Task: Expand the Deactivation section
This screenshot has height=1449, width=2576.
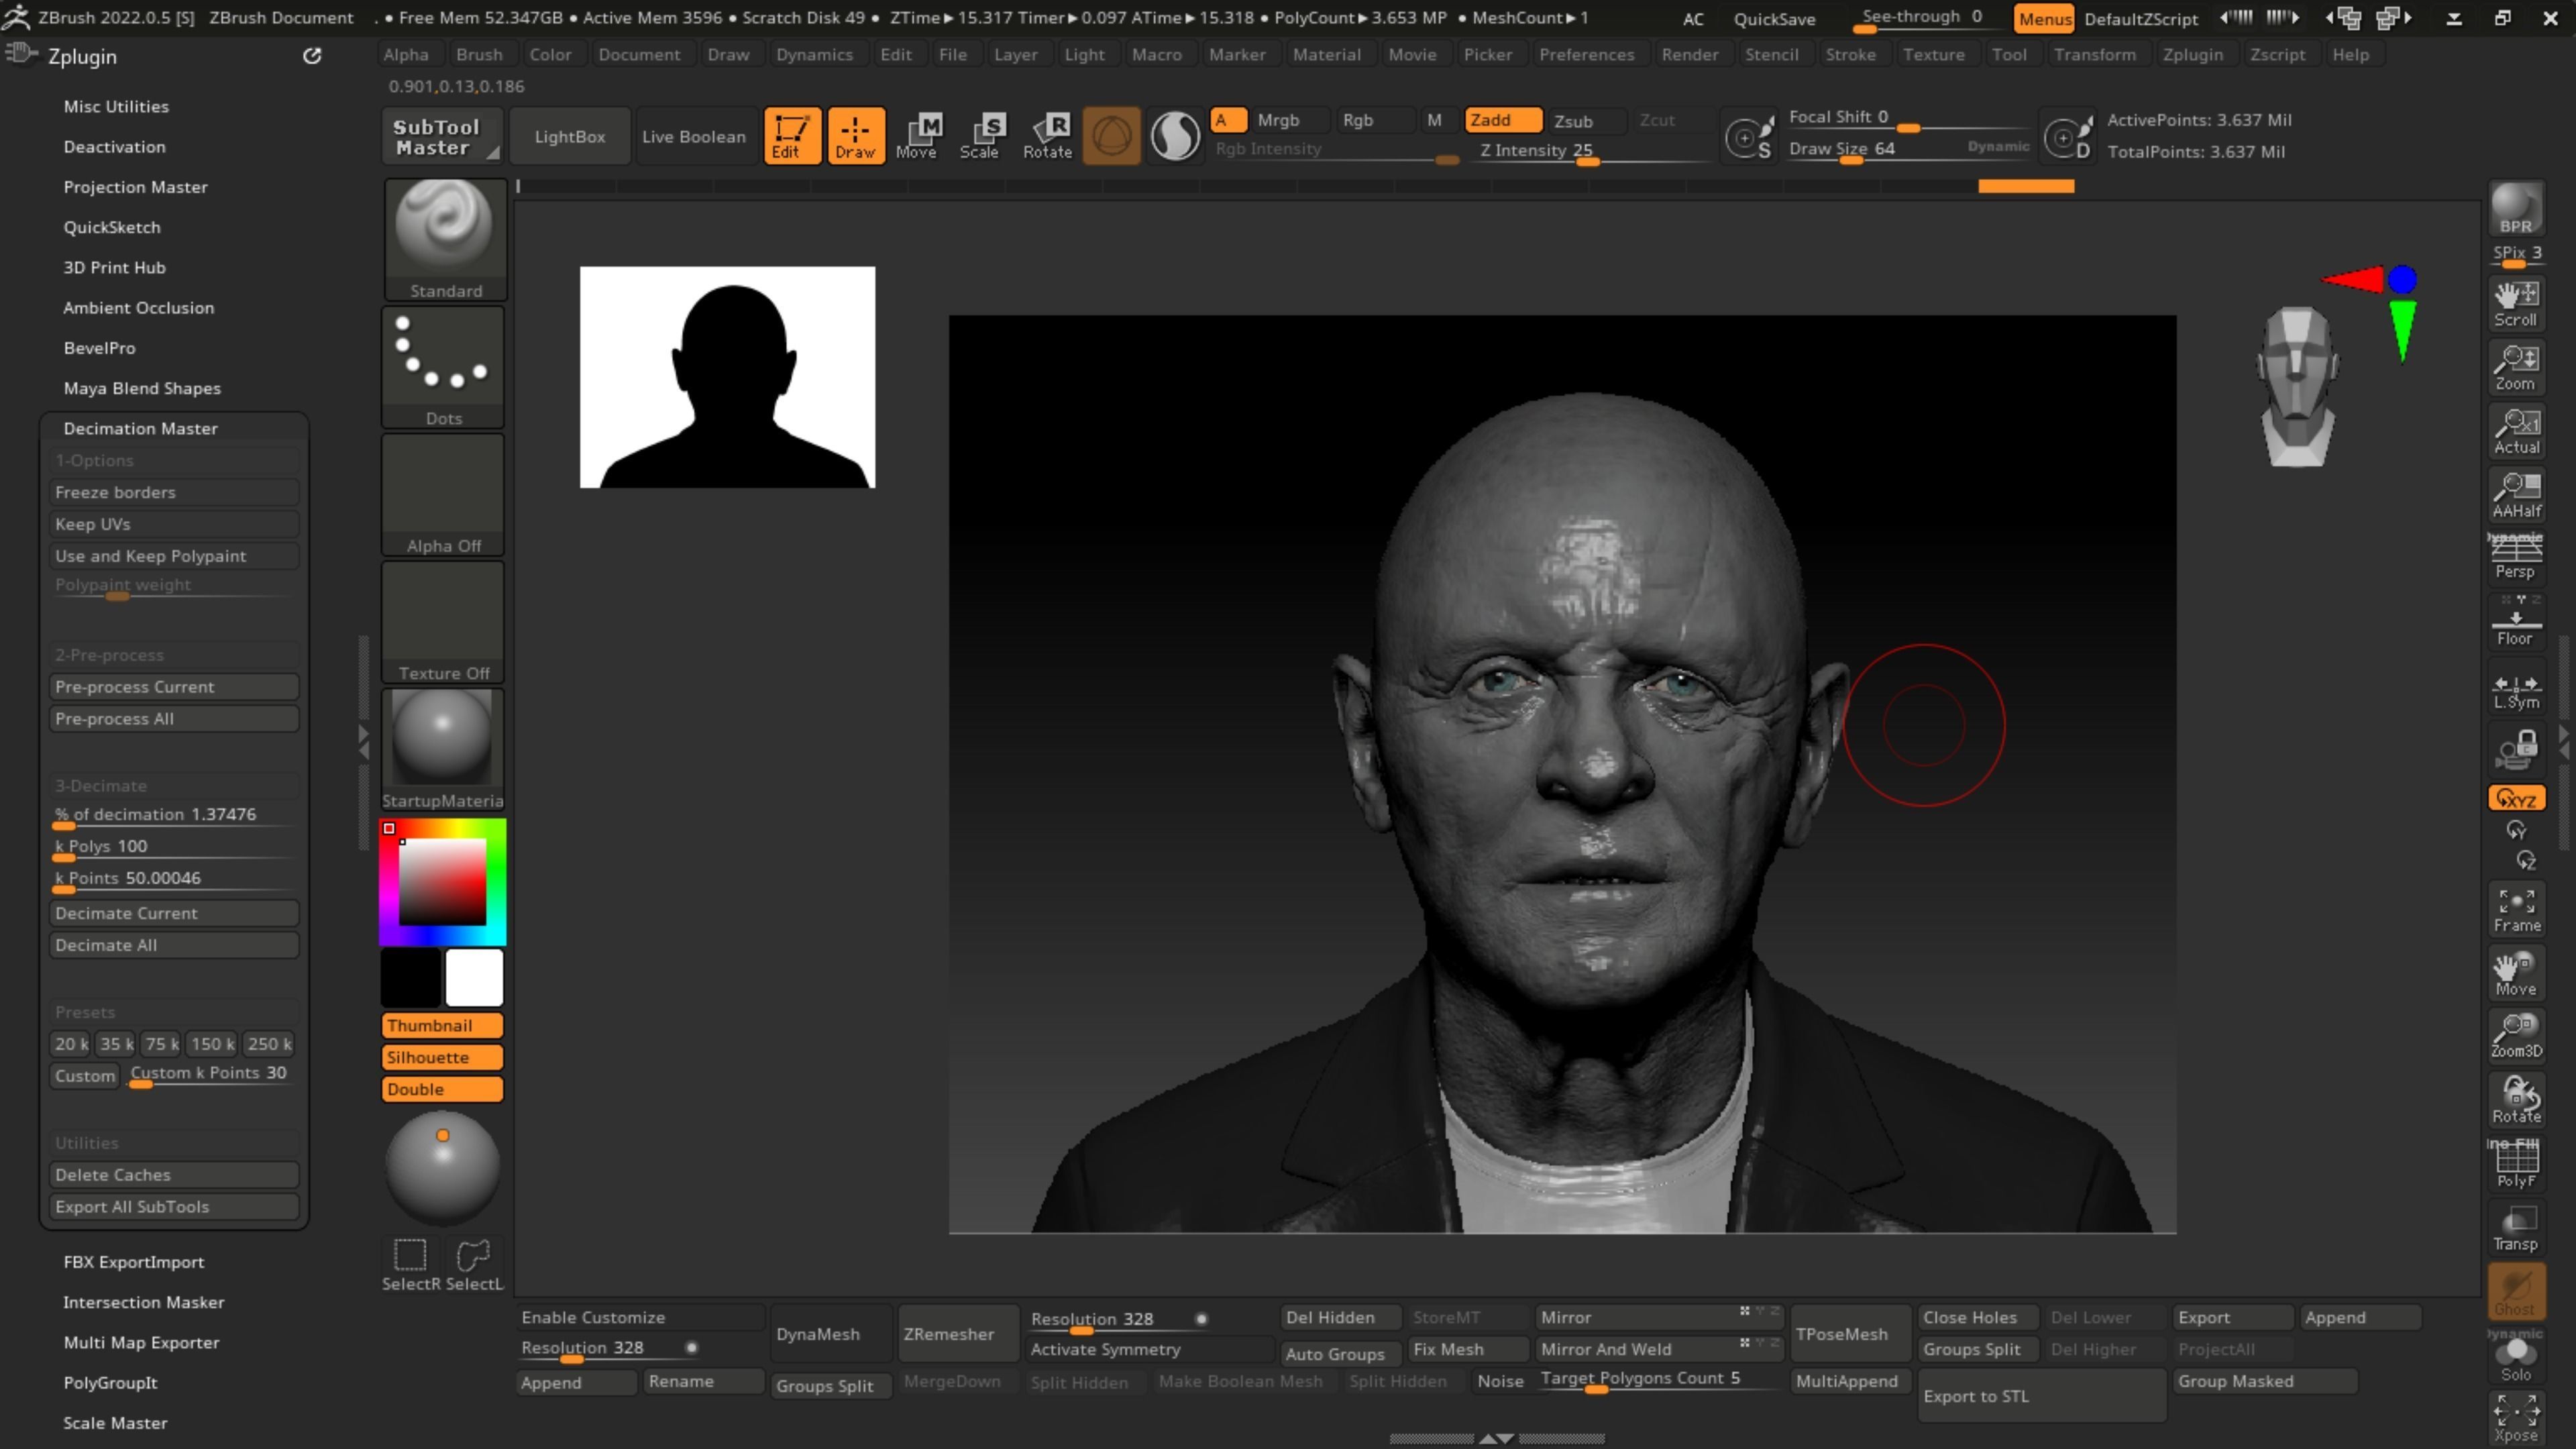Action: tap(114, 146)
